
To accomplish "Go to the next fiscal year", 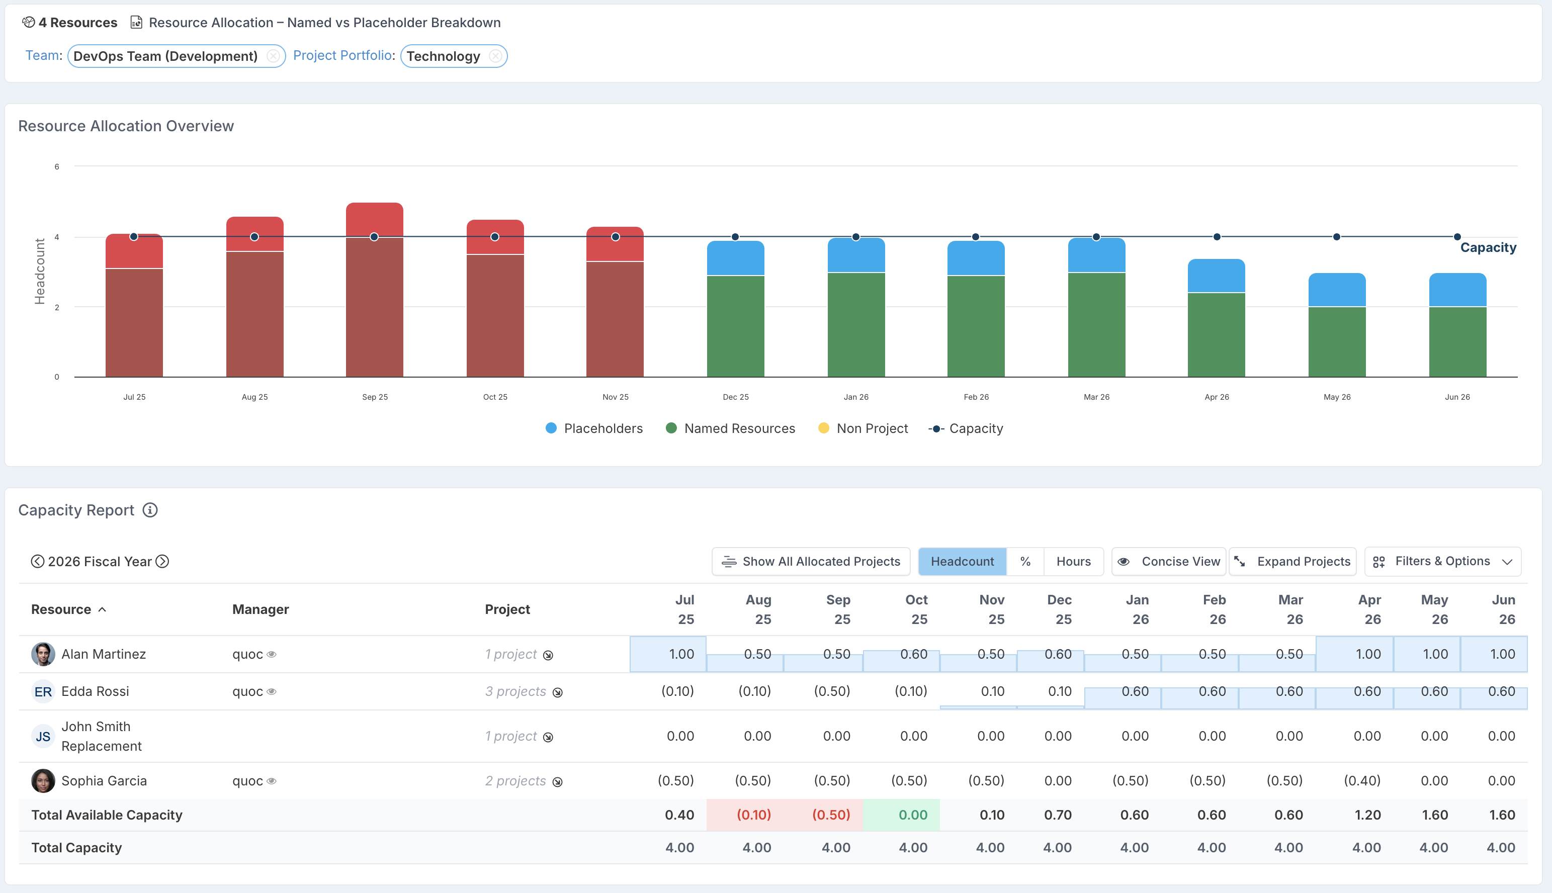I will (x=162, y=561).
